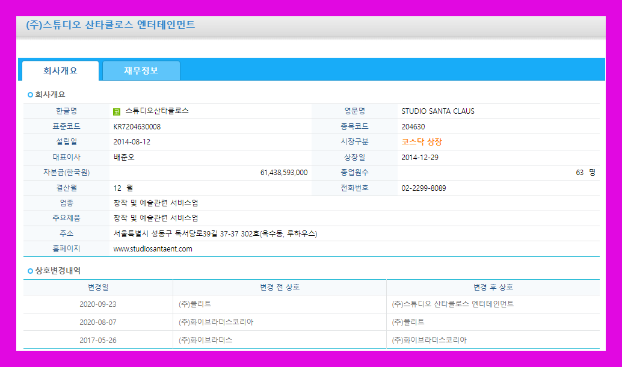
Task: Select new name (주)화이브라더스코리아 in 2017-05-26 row
Action: coord(430,340)
